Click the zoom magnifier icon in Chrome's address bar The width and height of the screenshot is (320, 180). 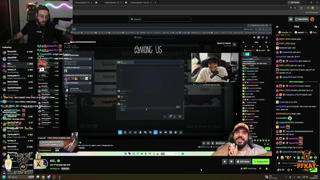(x=291, y=8)
